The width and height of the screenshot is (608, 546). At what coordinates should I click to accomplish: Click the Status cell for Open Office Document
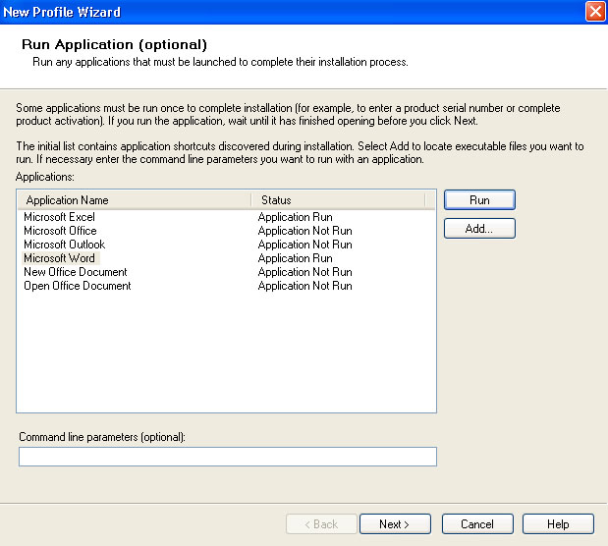tap(304, 286)
